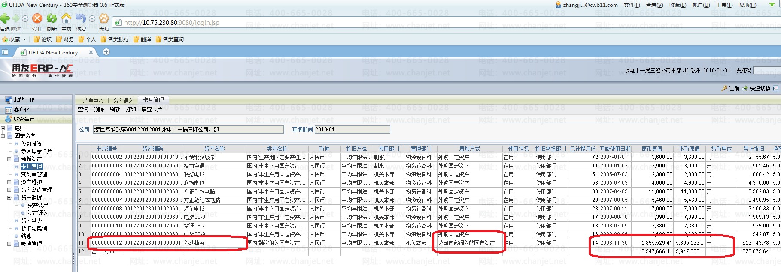Click the chart icon beside 快速切换

click(775, 88)
